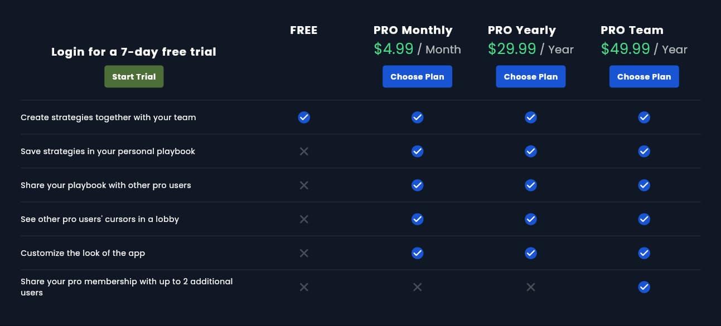Click FREE column checkmark for create strategies
The height and width of the screenshot is (326, 721).
point(304,117)
